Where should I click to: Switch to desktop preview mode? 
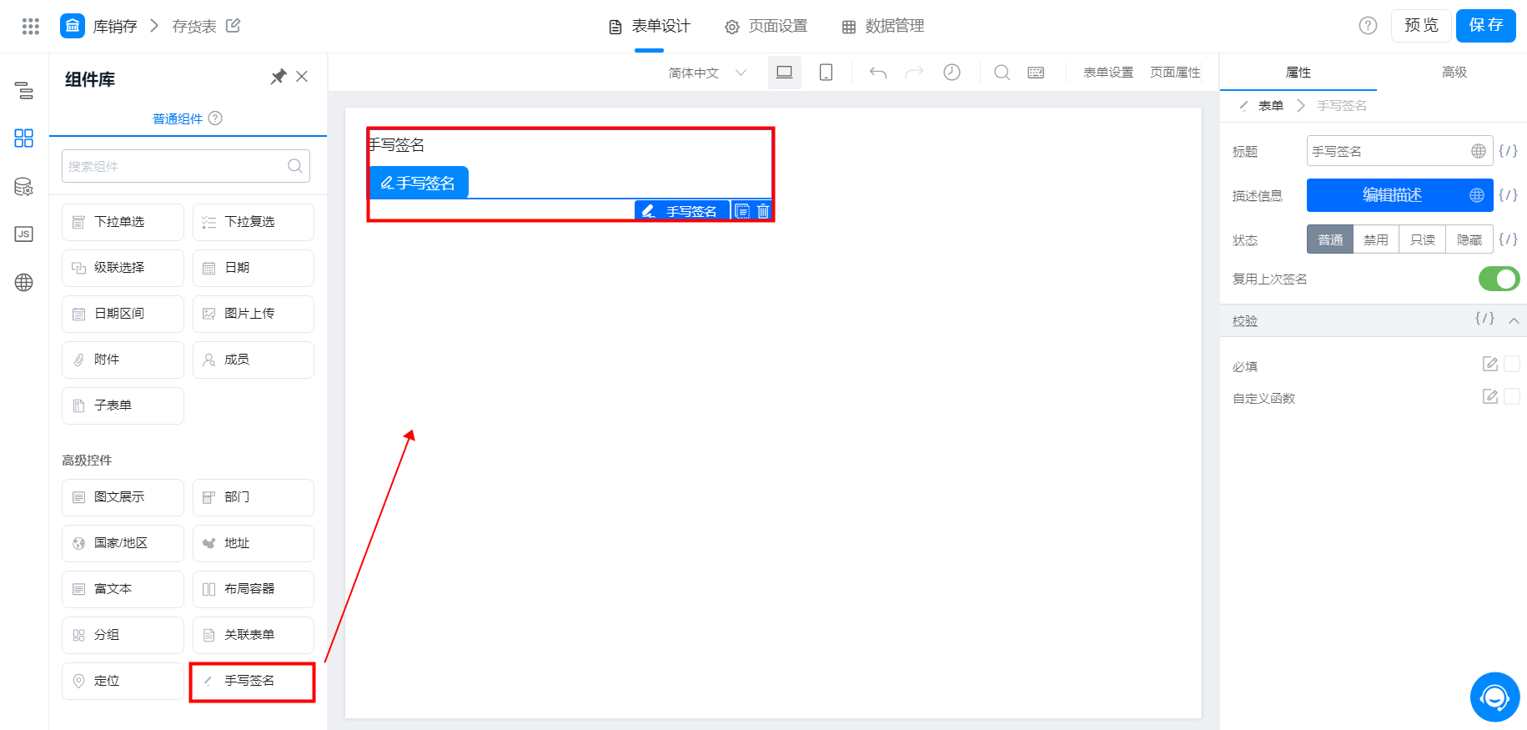tap(785, 73)
